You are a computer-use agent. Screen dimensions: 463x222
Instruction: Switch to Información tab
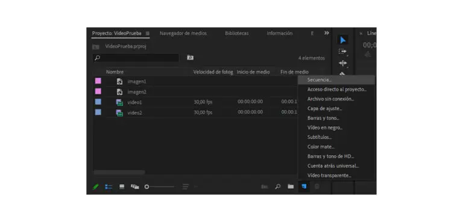pos(279,33)
